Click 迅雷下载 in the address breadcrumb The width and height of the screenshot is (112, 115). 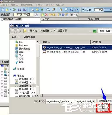tap(62, 31)
